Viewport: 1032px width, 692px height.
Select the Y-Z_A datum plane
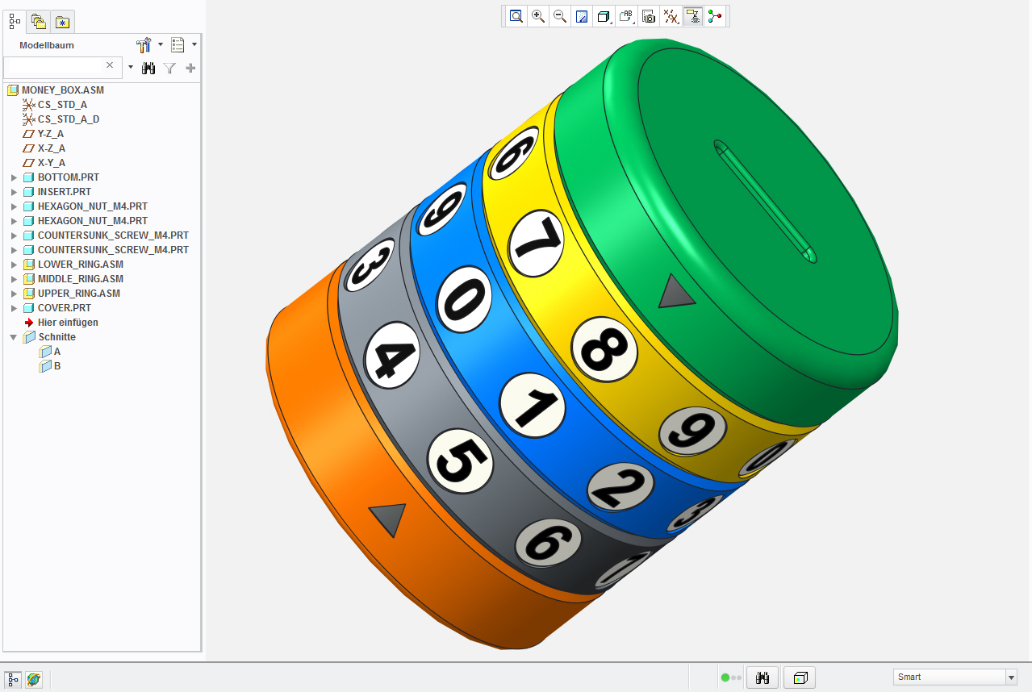click(51, 134)
